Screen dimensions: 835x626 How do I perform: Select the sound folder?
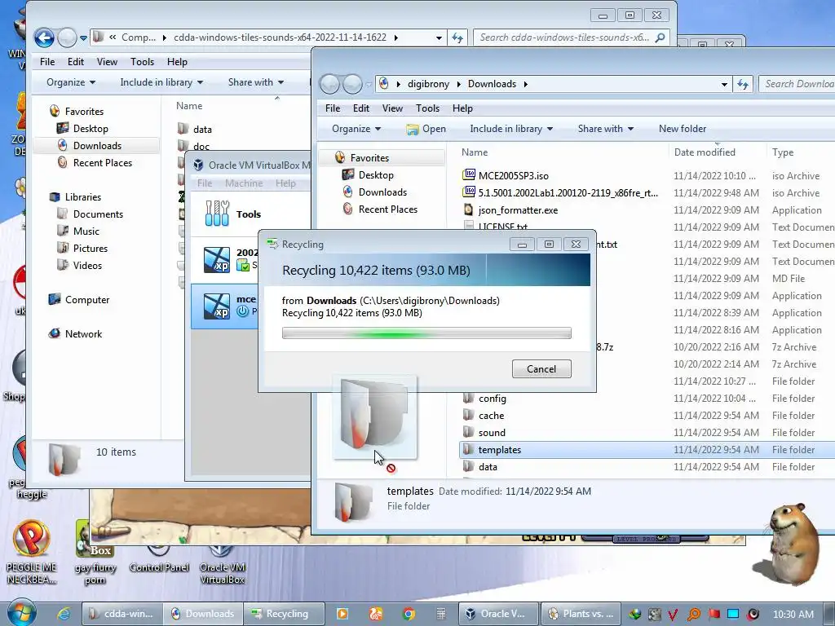tap(492, 432)
